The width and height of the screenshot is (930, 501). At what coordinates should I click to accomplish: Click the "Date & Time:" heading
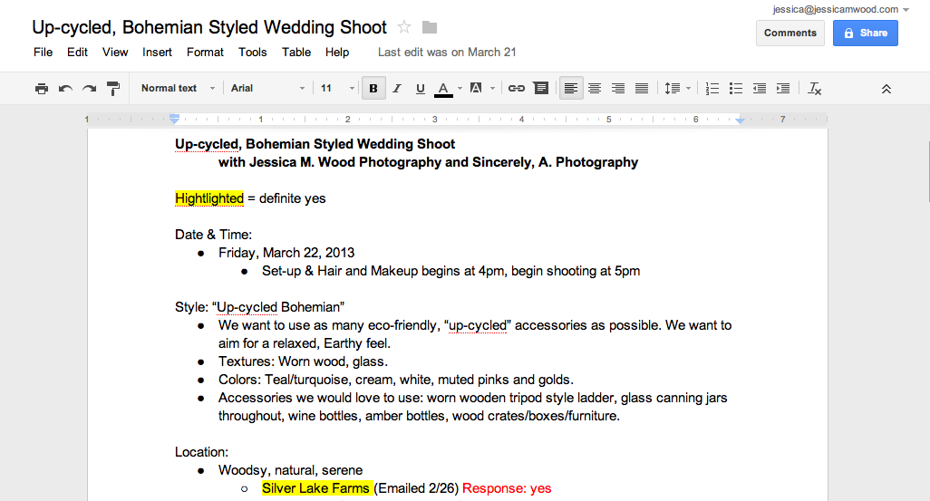[214, 235]
